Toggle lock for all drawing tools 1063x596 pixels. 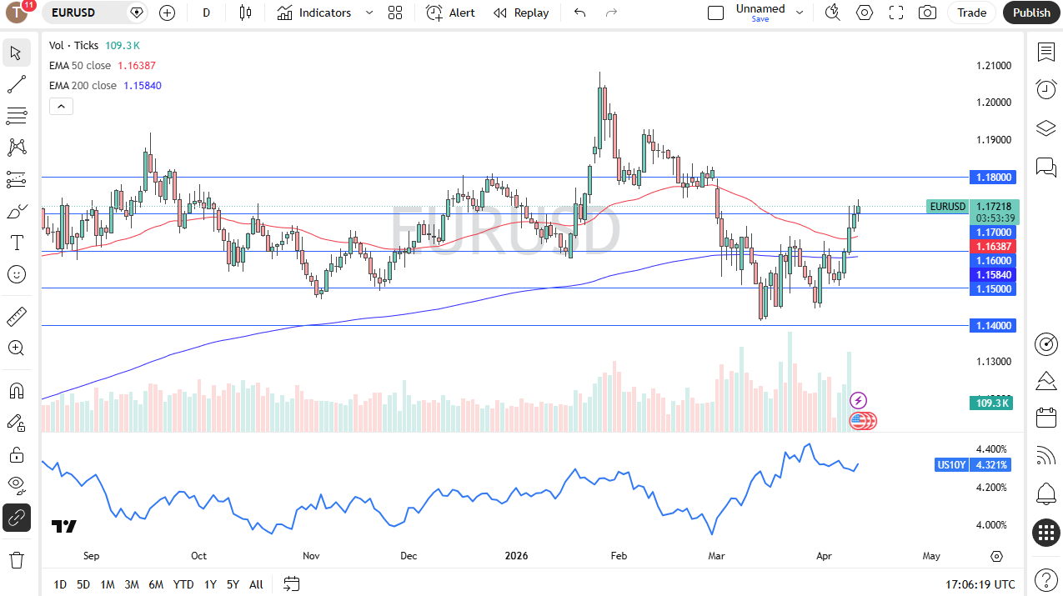pos(17,454)
